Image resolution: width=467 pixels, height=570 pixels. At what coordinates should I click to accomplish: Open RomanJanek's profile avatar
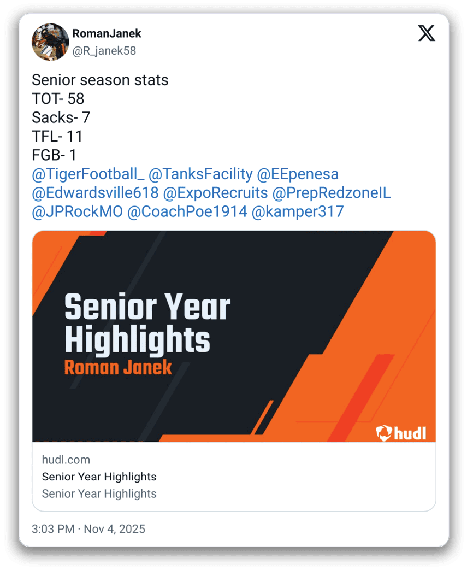point(50,42)
